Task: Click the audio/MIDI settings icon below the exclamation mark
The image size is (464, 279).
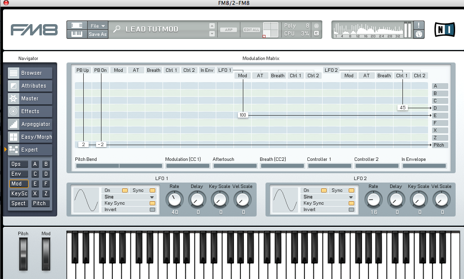Action: pyautogui.click(x=418, y=34)
